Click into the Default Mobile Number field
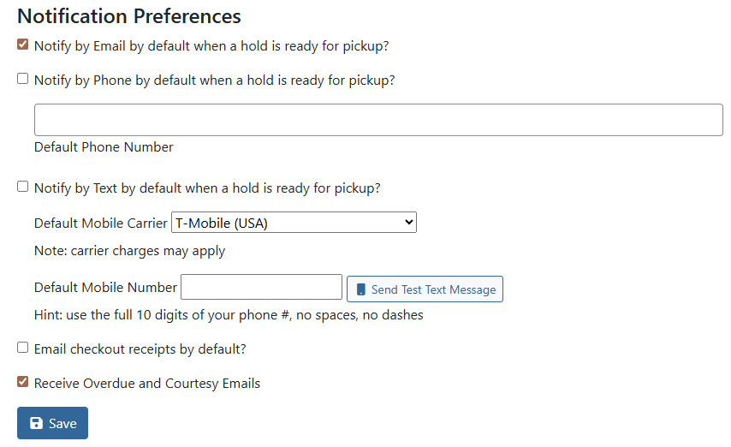 coord(261,287)
